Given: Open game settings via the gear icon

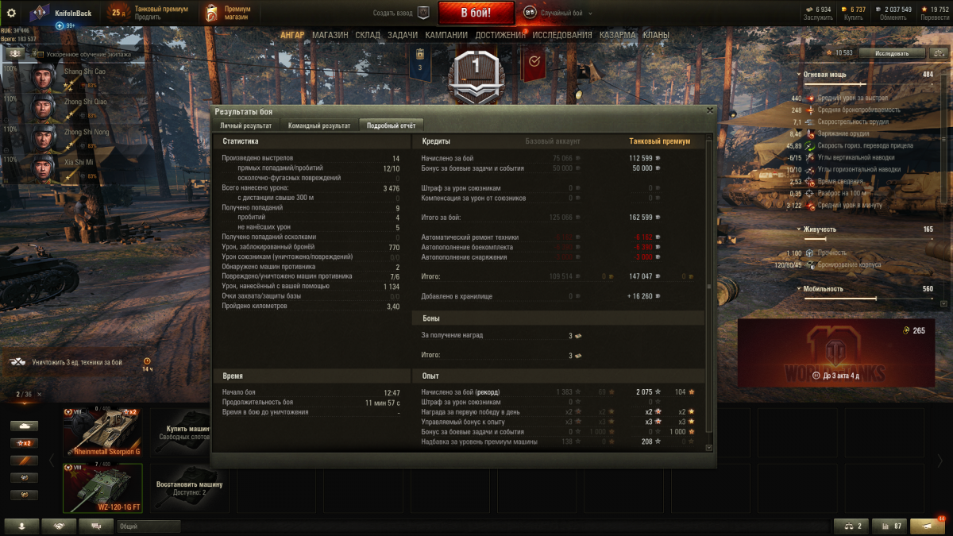Looking at the screenshot, I should pos(11,13).
